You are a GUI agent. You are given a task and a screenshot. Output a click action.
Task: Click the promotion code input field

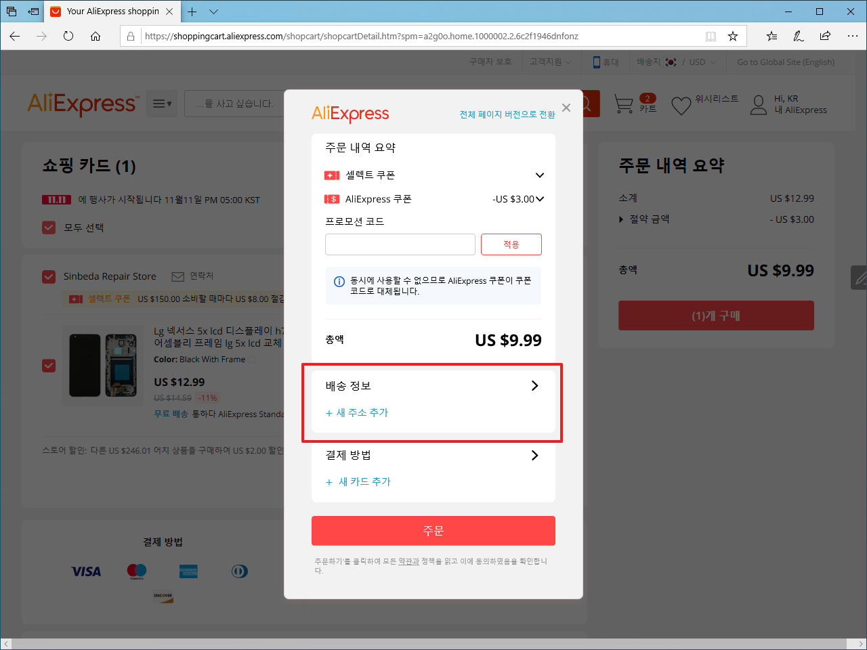[400, 244]
